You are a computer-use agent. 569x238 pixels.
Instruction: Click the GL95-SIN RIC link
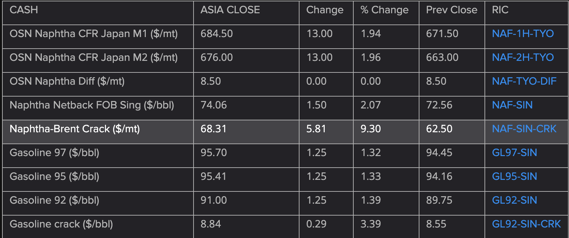[x=514, y=176]
